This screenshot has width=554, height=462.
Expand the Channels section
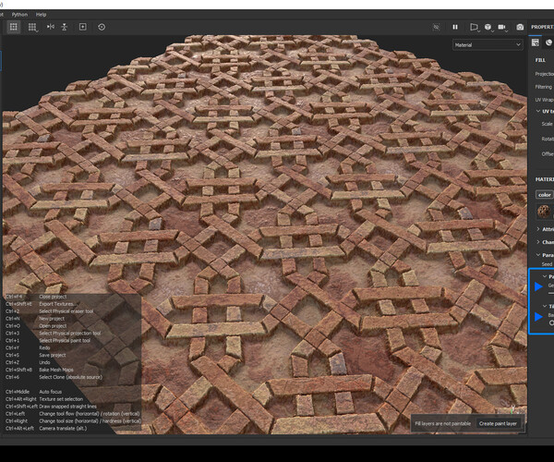click(538, 242)
